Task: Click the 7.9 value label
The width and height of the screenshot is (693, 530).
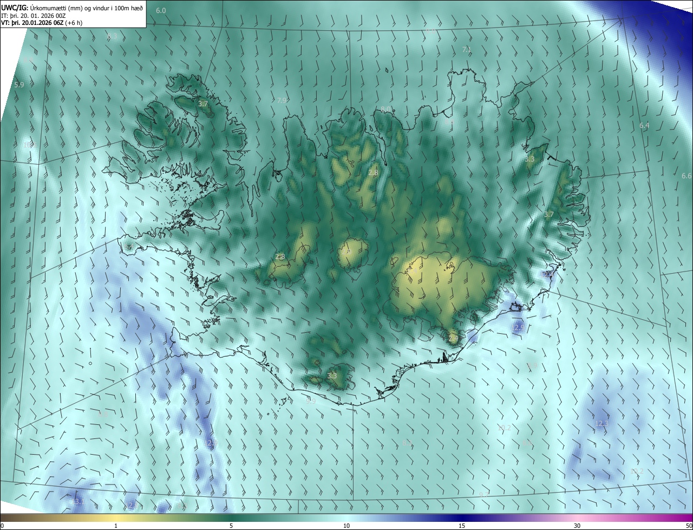Action: 282,101
